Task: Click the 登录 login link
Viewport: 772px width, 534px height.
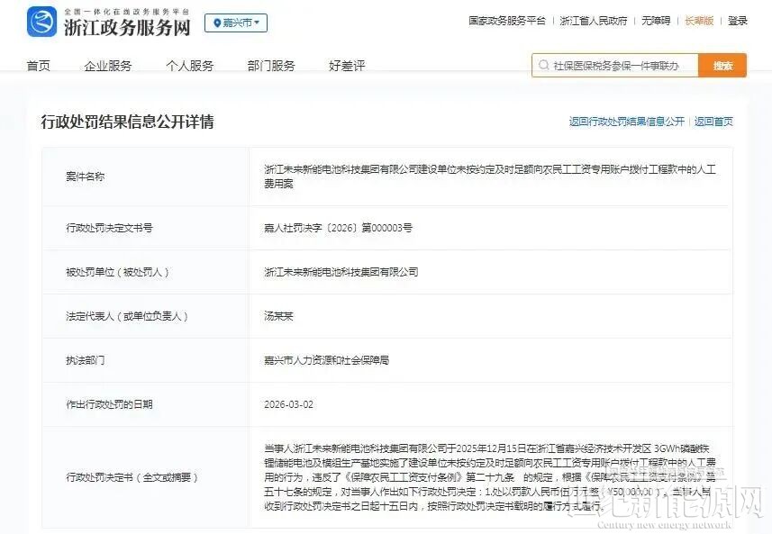Action: [x=738, y=21]
